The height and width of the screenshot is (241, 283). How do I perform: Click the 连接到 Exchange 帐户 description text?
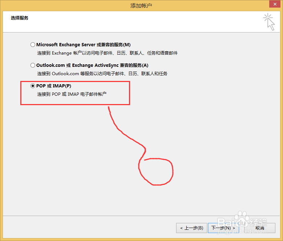point(107,53)
